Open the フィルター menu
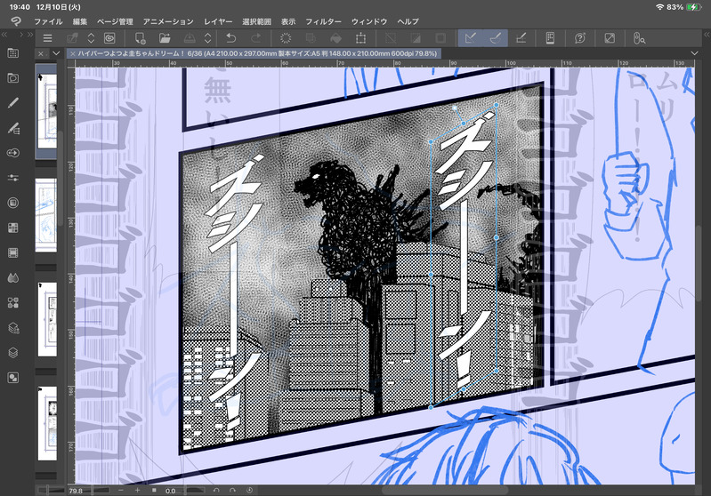The width and height of the screenshot is (711, 496). coord(323,21)
